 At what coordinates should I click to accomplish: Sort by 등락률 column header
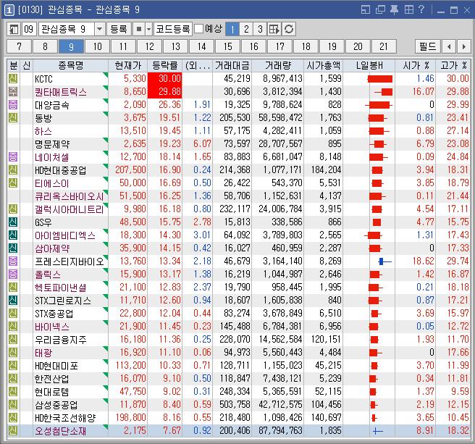tap(165, 65)
